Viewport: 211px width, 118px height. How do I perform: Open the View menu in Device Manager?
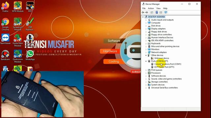[x=158, y=8]
